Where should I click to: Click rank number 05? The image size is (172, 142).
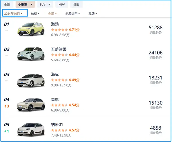(x=7, y=125)
